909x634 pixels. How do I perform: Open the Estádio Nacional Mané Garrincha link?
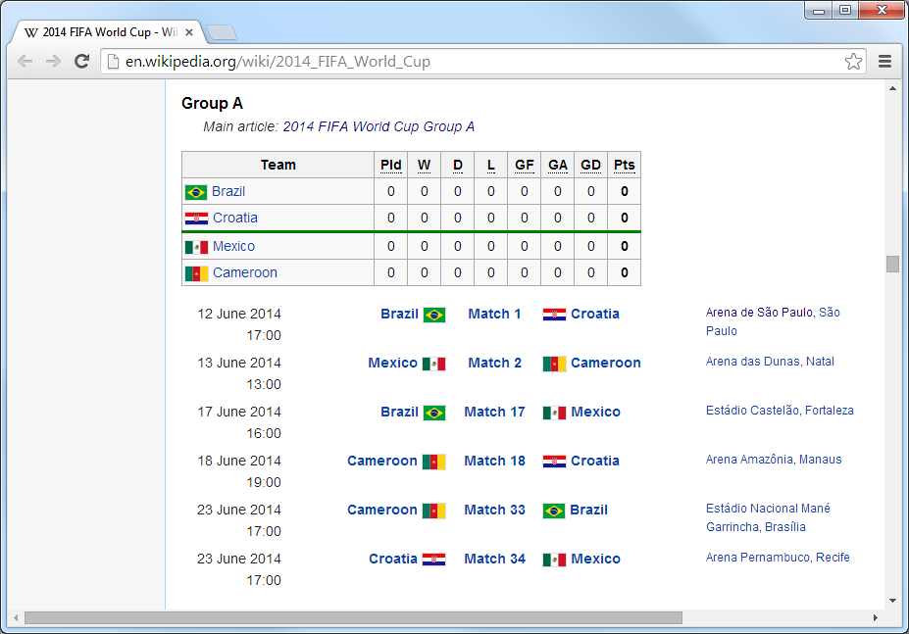pyautogui.click(x=768, y=517)
